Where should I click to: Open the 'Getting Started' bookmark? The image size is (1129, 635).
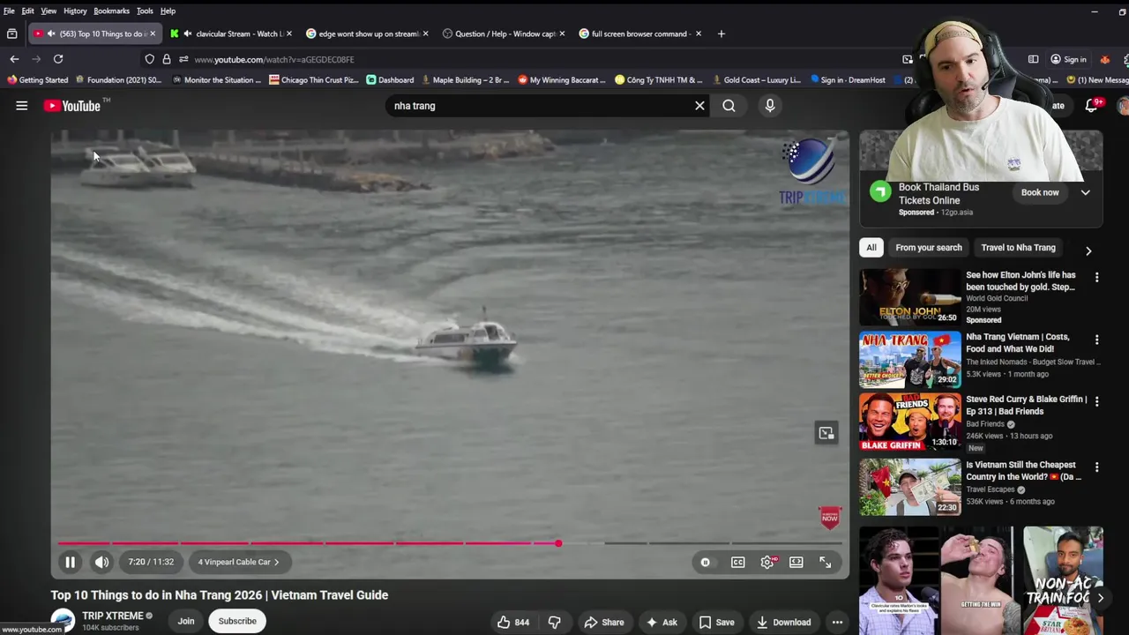point(37,79)
